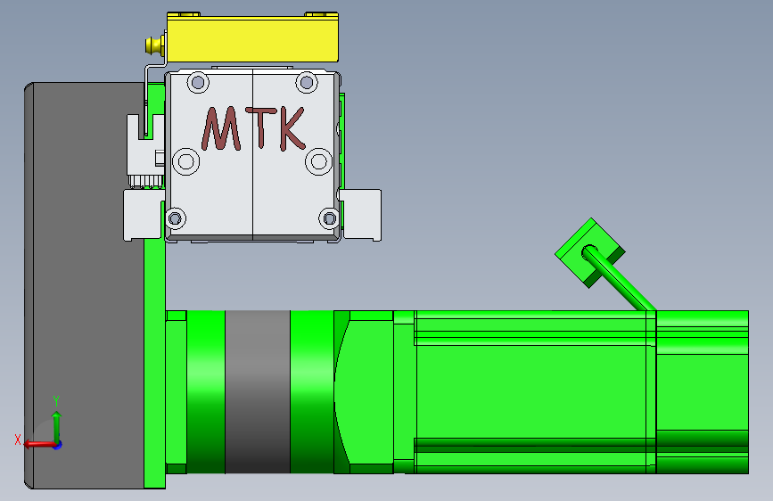Select the MTK labeled gray cover plate
This screenshot has height=501, width=773.
pyautogui.click(x=252, y=156)
